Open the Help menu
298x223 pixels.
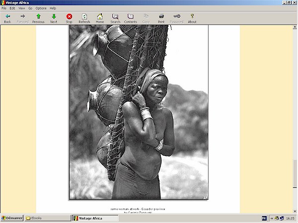pyautogui.click(x=53, y=8)
